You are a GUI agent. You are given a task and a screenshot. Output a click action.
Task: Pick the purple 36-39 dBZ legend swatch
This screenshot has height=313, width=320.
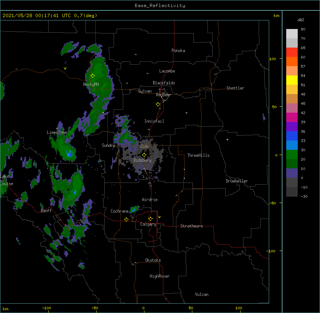[292, 127]
